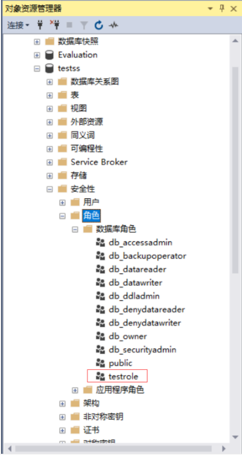Viewport: 242px width, 455px height.
Task: Select the testss database icon
Action: tap(49, 68)
